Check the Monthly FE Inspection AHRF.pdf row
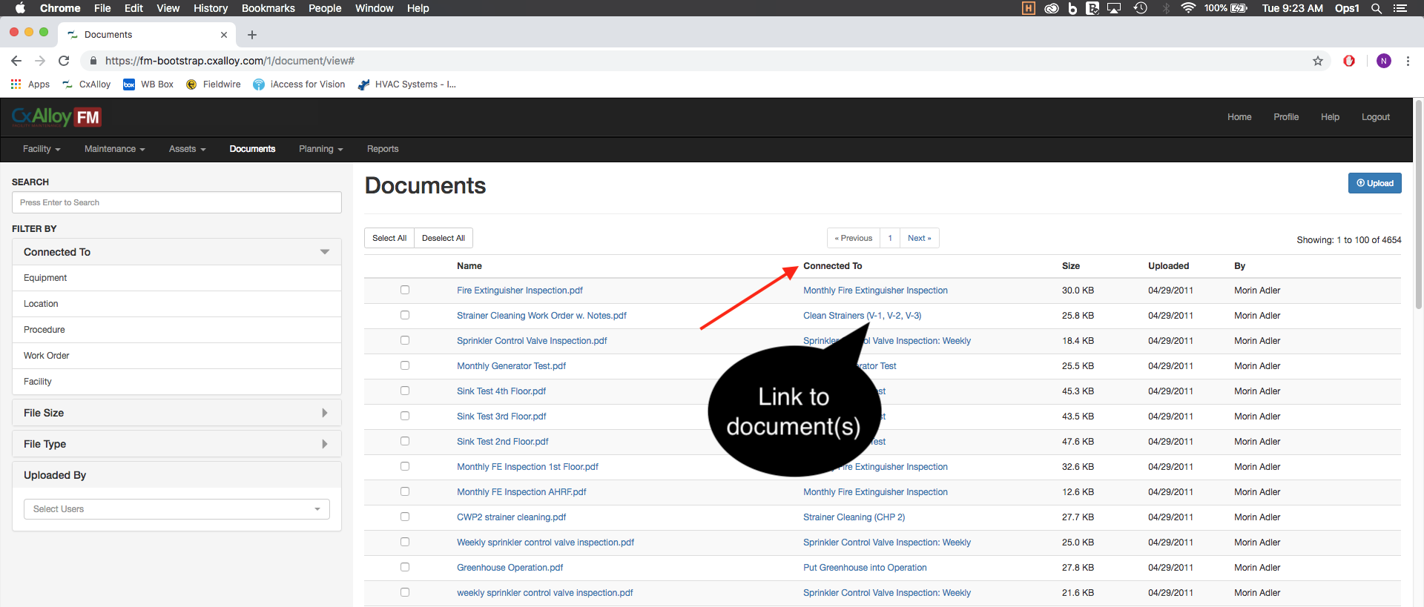This screenshot has height=607, width=1424. (x=405, y=491)
